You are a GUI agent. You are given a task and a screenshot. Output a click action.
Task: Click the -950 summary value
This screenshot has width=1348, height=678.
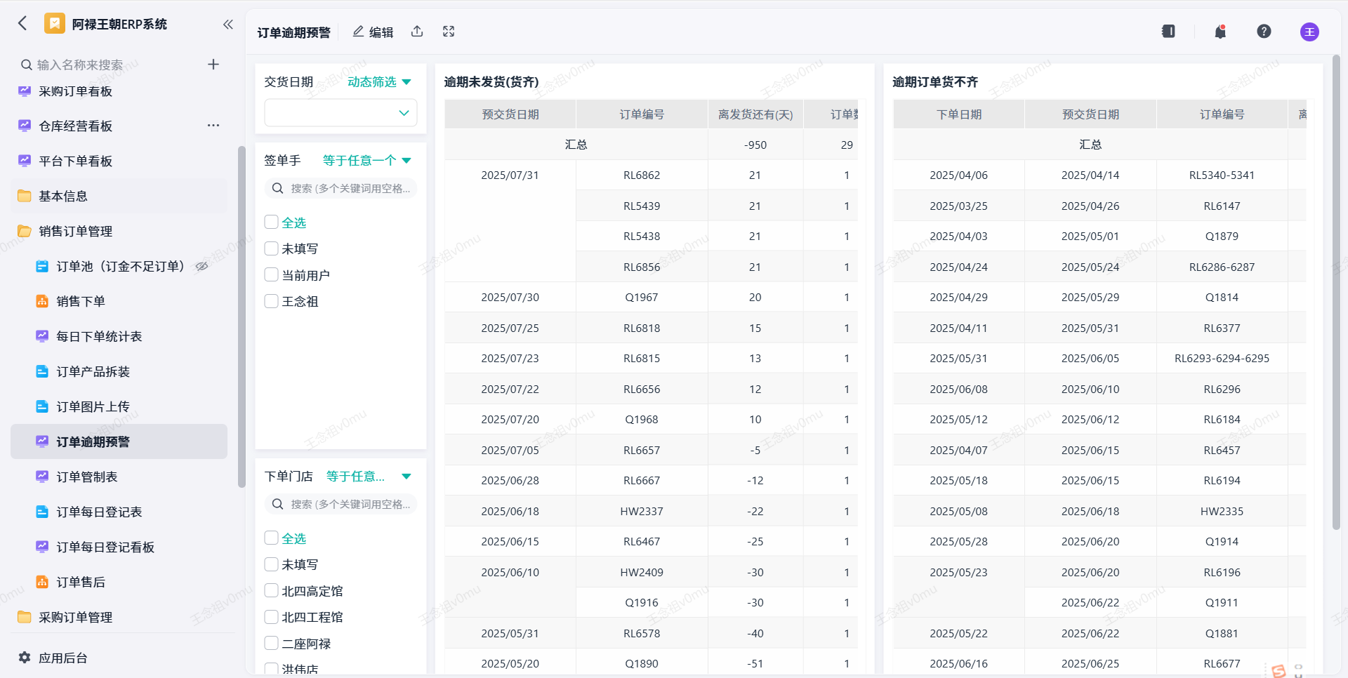pos(755,145)
